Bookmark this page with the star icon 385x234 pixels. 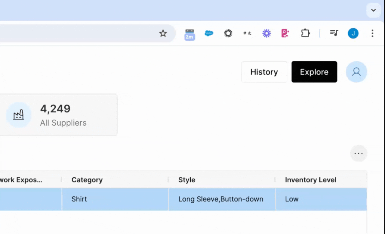click(163, 33)
